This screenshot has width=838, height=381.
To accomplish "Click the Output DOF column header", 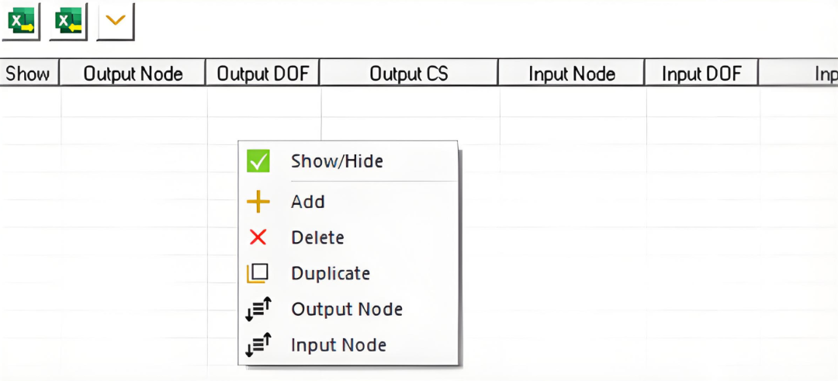I will point(263,73).
